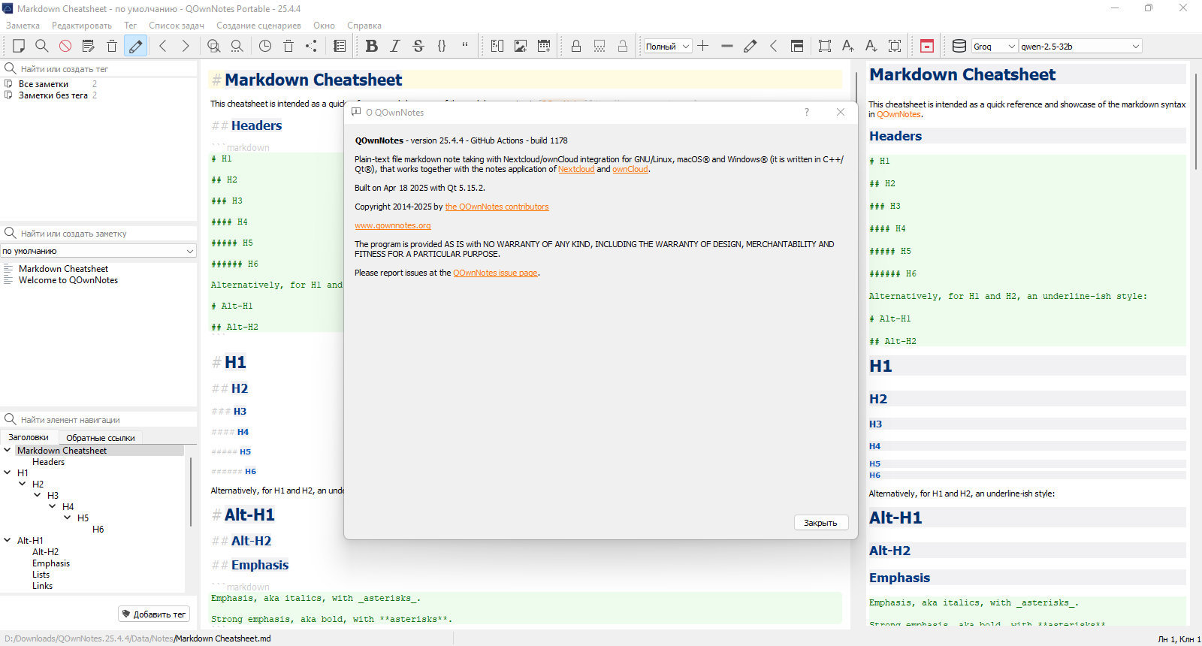This screenshot has height=646, width=1202.
Task: Edit encrypted note icon
Action: (599, 46)
